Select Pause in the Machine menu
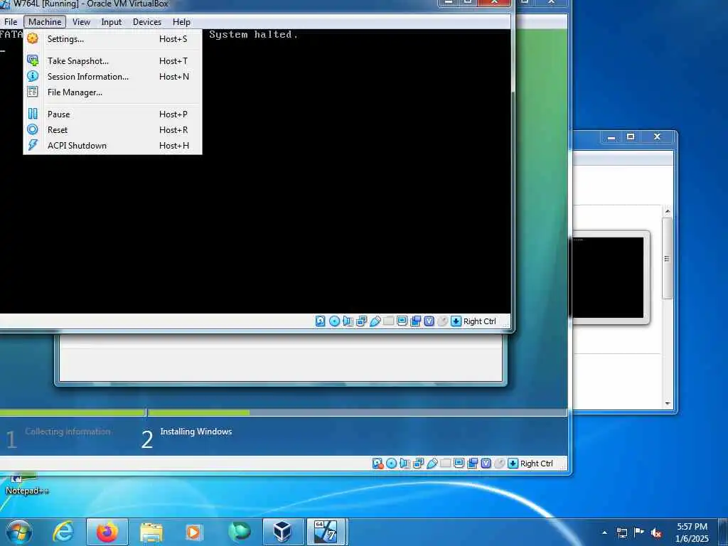Screen dimensions: 728x546 (112, 114)
